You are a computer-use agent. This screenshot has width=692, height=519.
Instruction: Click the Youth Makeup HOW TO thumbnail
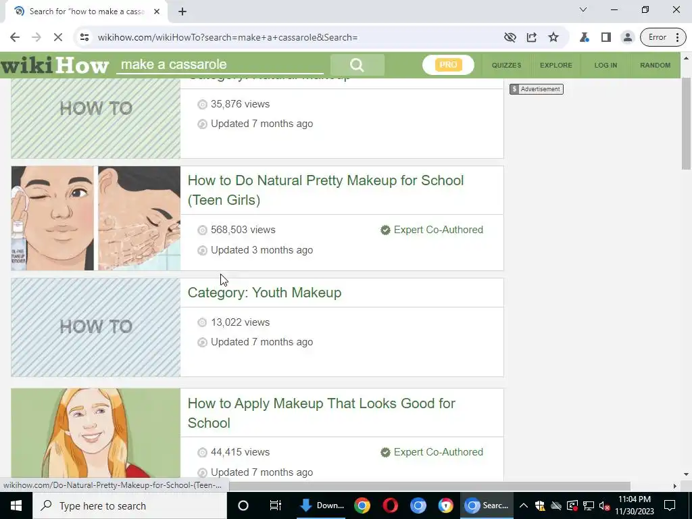(x=96, y=327)
